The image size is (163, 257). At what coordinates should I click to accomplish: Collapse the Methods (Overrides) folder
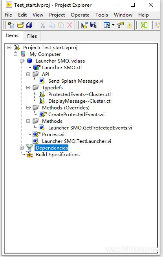28,108
